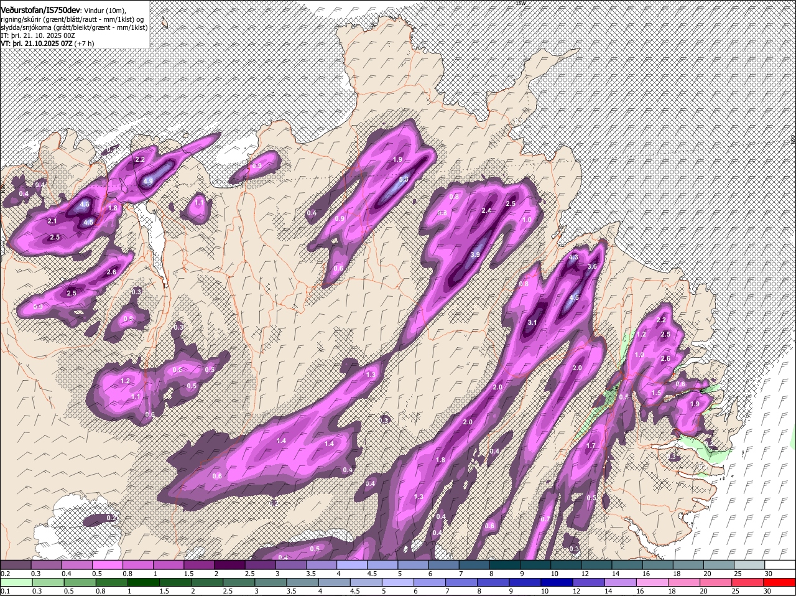Pick the upper legend swatch between 0.2 and 0.3
Viewport: 796px width, 596px height.
(17, 565)
